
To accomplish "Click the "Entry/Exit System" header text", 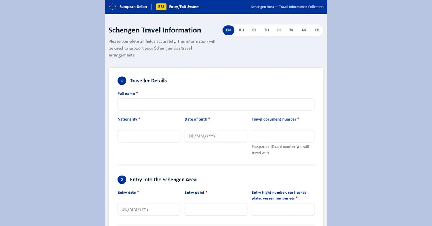I will 184,6.
